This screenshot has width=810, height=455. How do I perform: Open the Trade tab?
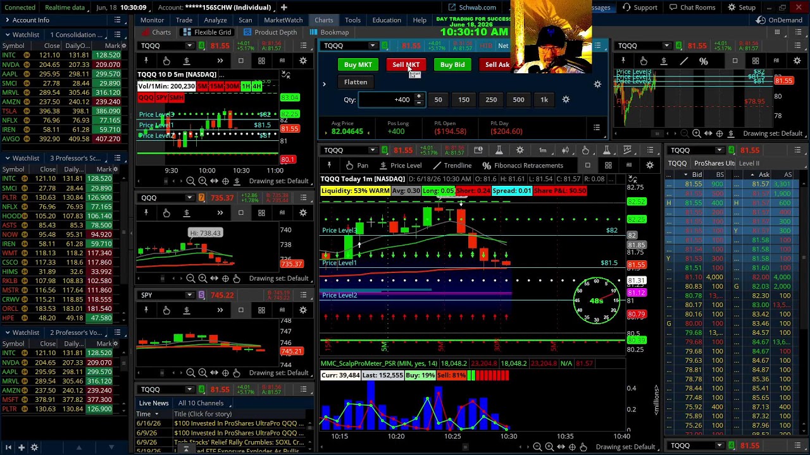point(184,20)
